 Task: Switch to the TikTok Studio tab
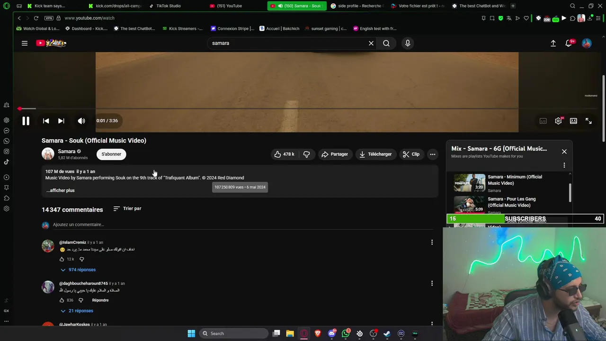pos(169,6)
